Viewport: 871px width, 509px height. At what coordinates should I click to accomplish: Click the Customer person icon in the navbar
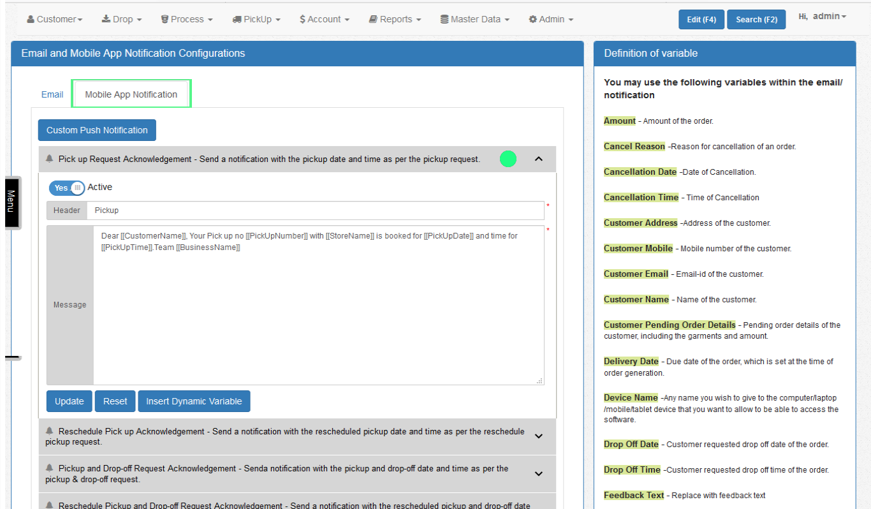pos(31,19)
